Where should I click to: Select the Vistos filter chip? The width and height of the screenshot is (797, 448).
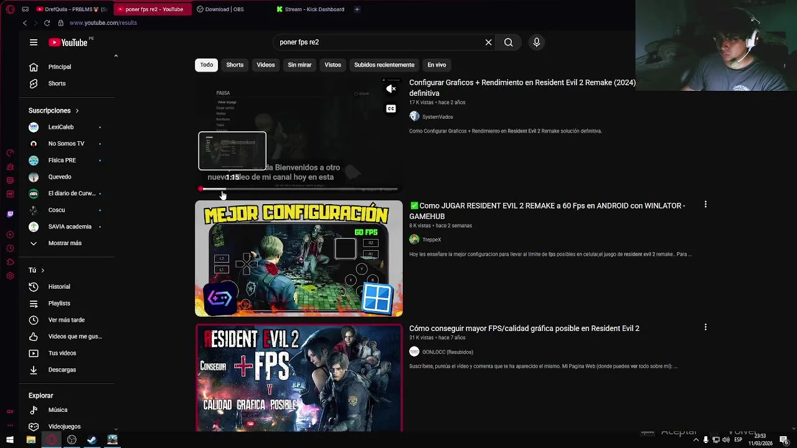[x=332, y=65]
